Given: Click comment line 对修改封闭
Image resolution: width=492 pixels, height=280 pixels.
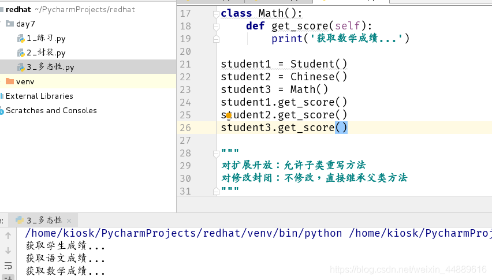Looking at the screenshot, I should [314, 178].
